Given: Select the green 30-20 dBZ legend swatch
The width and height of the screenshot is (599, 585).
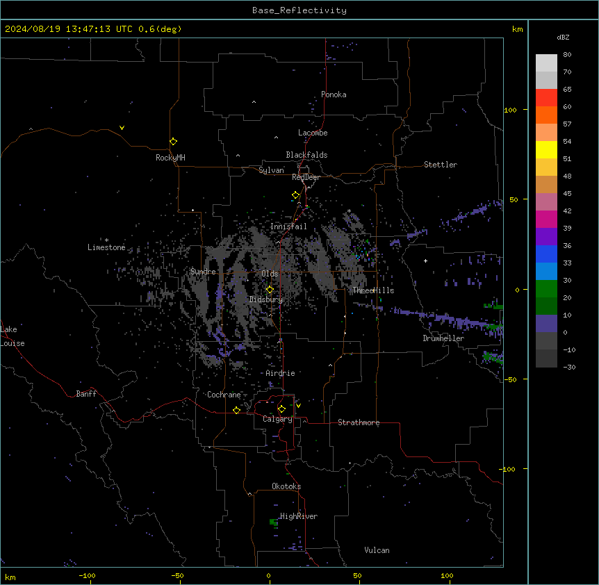Looking at the screenshot, I should (546, 289).
